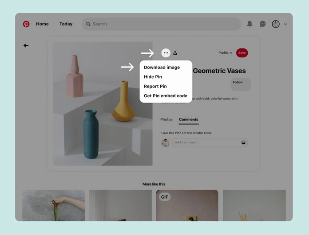Click 'Love this Pin? Let the creator know!' text

tap(186, 133)
